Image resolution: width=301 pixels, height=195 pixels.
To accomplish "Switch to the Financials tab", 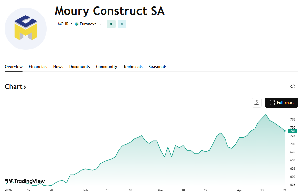I will tap(38, 67).
